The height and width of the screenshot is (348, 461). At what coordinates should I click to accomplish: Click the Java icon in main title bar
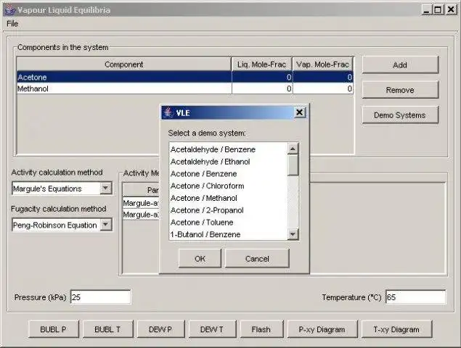pyautogui.click(x=9, y=9)
